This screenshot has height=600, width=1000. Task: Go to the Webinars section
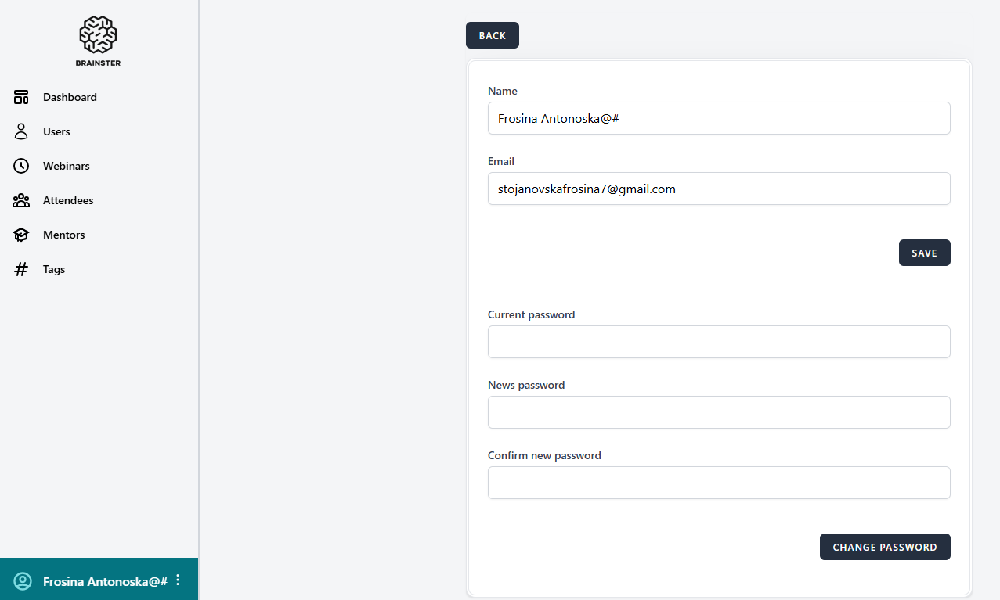point(66,166)
